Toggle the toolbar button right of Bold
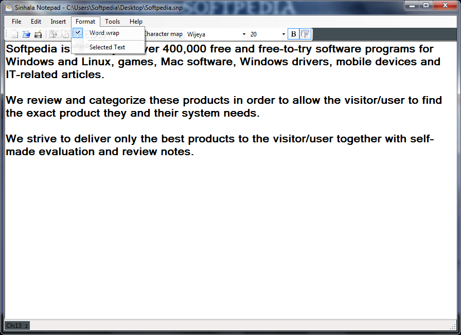 tap(306, 34)
